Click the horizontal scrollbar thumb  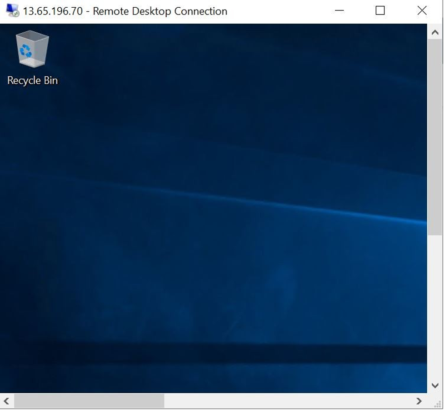(x=89, y=401)
